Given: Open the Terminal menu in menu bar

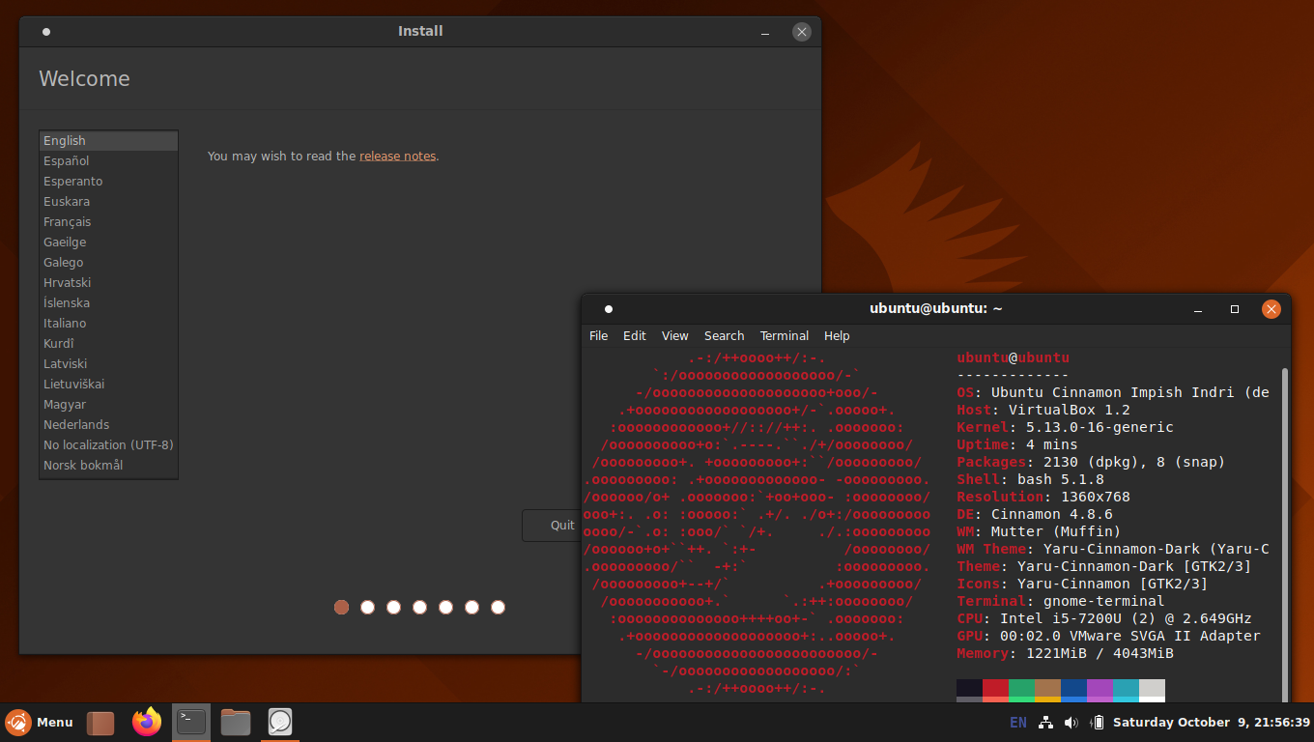Looking at the screenshot, I should pos(784,336).
